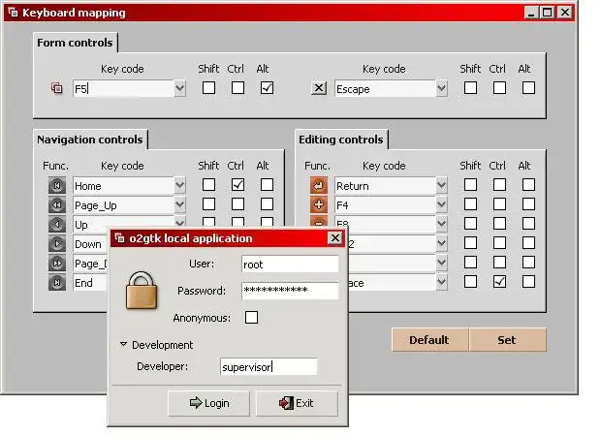The height and width of the screenshot is (436, 601).
Task: Open the F8 key code dropdown
Action: tap(442, 224)
